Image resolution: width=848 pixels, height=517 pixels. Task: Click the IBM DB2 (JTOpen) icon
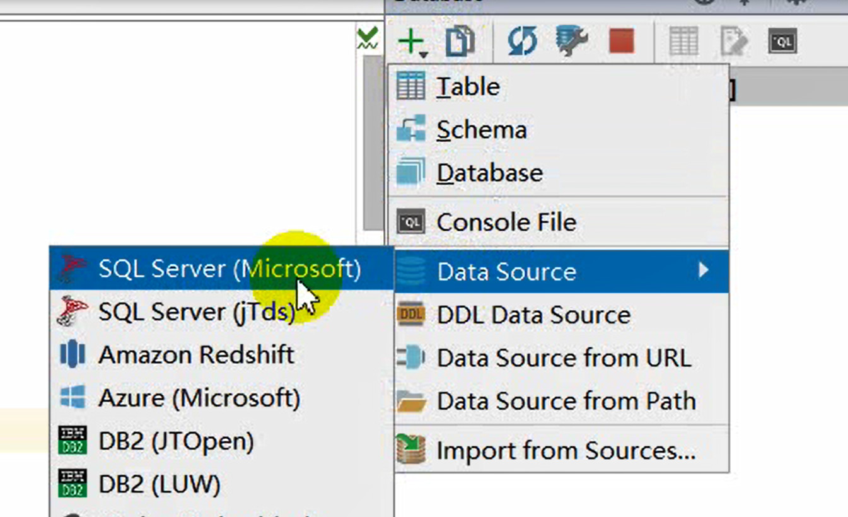(73, 440)
